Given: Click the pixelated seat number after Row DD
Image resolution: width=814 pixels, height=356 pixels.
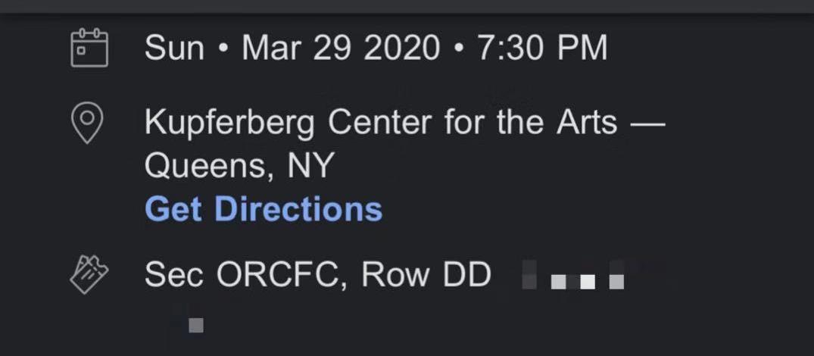Looking at the screenshot, I should click(x=575, y=279).
